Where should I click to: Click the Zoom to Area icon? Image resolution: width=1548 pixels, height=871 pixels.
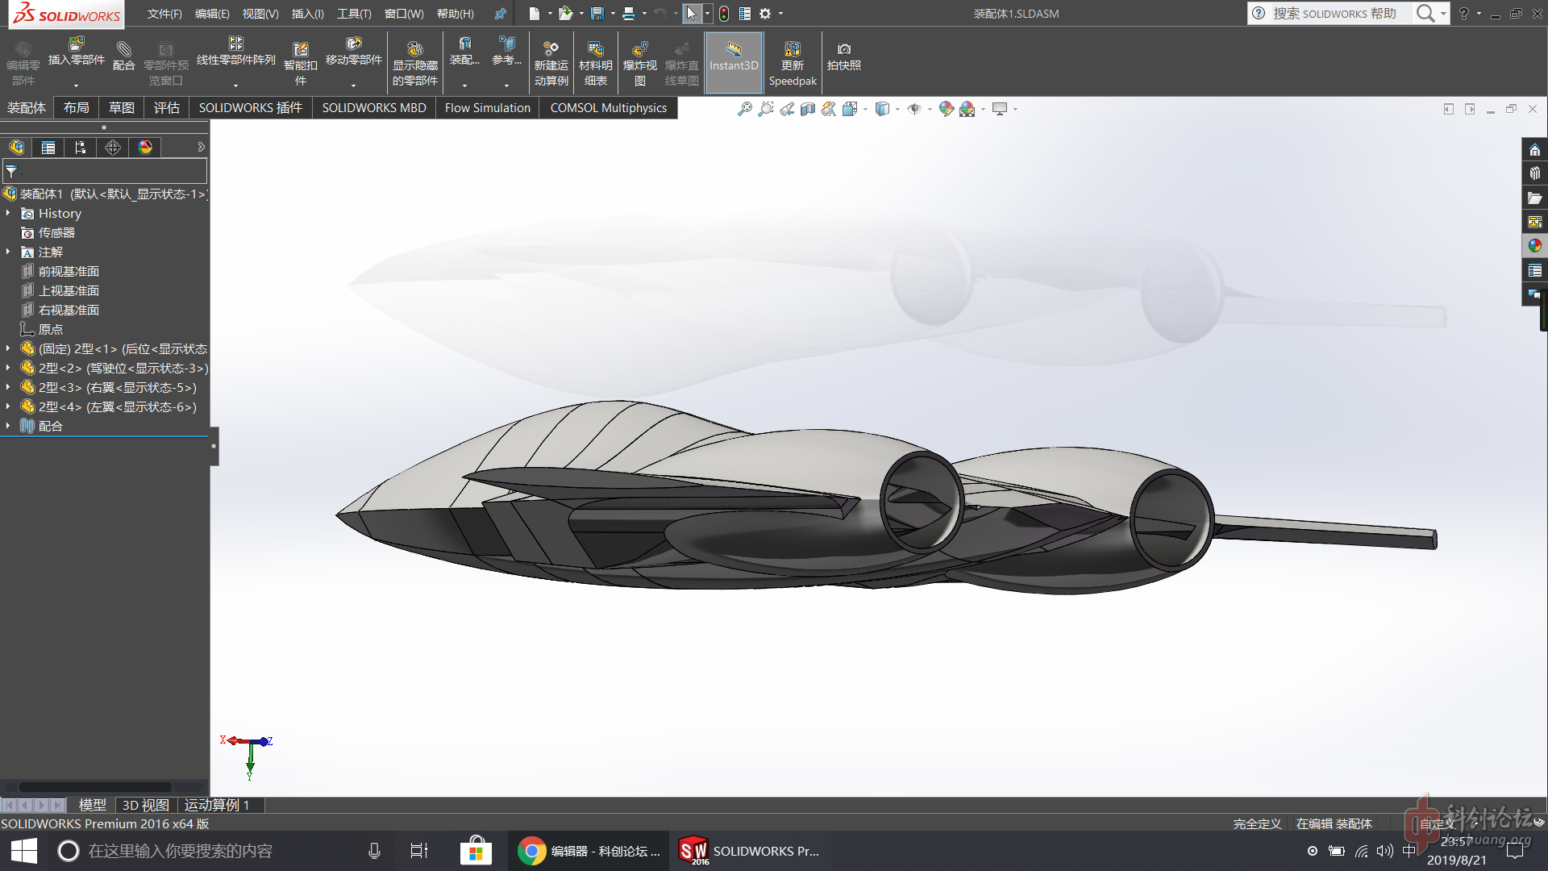coord(765,109)
